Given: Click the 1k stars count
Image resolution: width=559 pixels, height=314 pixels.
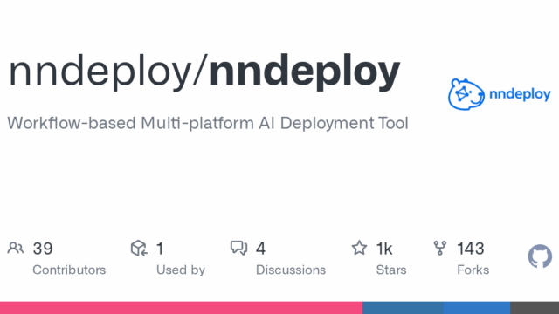Looking at the screenshot, I should tap(384, 249).
